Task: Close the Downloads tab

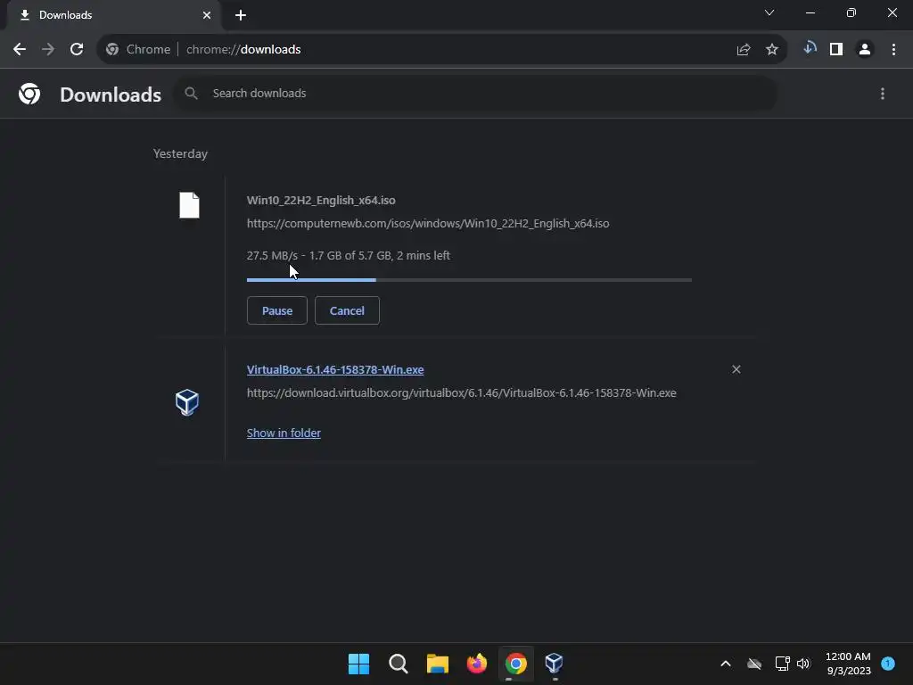Action: click(207, 15)
